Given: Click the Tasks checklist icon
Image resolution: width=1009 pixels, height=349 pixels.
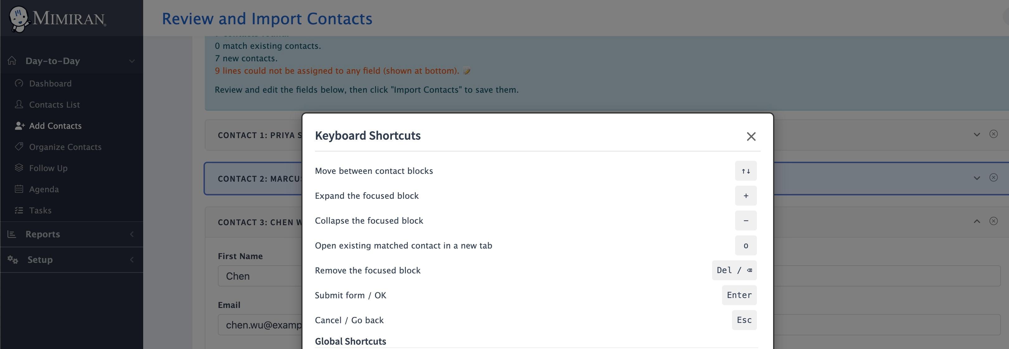Looking at the screenshot, I should coord(19,210).
